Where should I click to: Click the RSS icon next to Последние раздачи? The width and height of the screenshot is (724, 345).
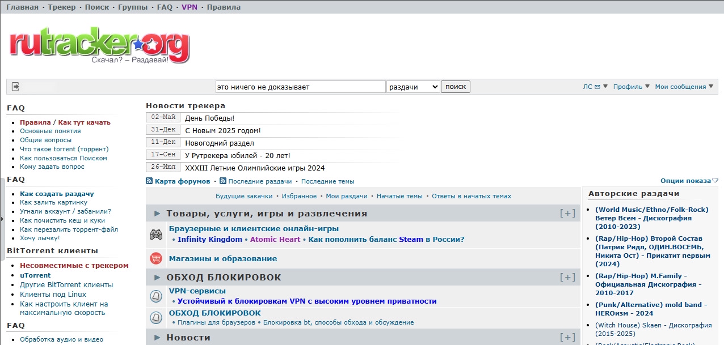tap(223, 181)
